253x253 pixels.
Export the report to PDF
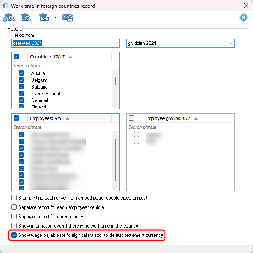44,17
